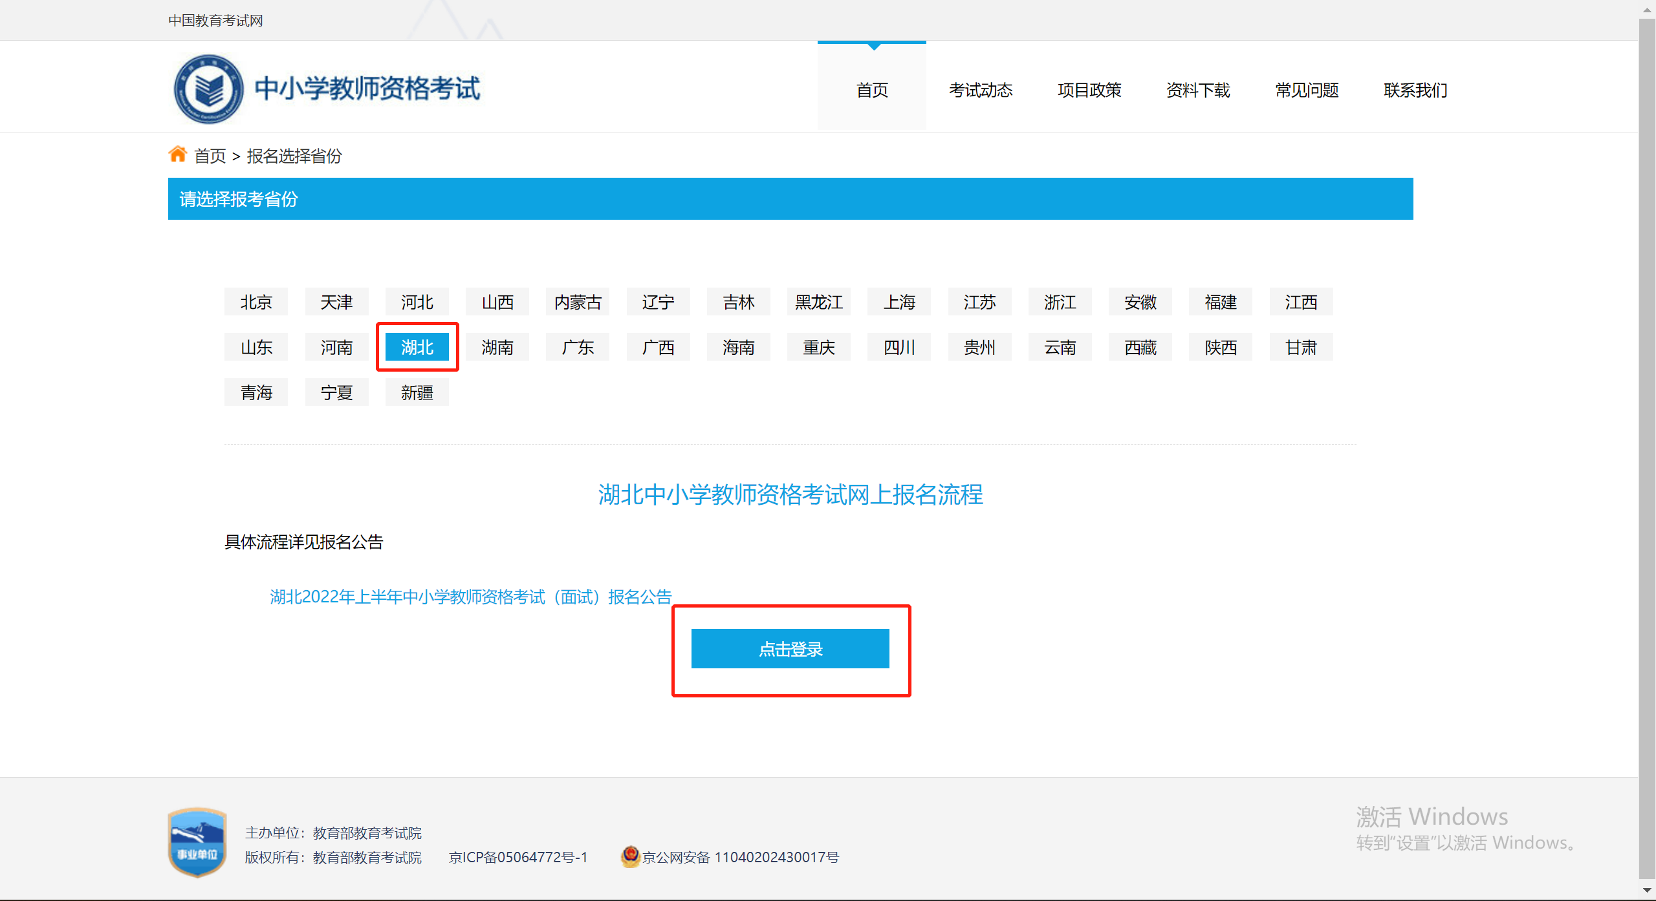The width and height of the screenshot is (1656, 901).
Task: Click the orange home breadcrumb icon
Action: pos(177,154)
